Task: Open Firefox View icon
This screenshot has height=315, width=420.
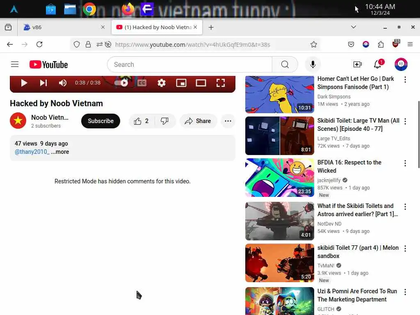Action: 8,27
